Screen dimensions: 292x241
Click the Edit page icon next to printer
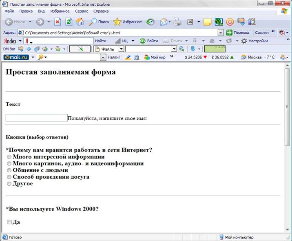coord(190,22)
